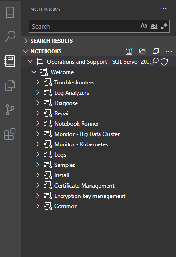Screen dimensions: 176x257
Task: Open the Source Control view
Action: point(10,110)
